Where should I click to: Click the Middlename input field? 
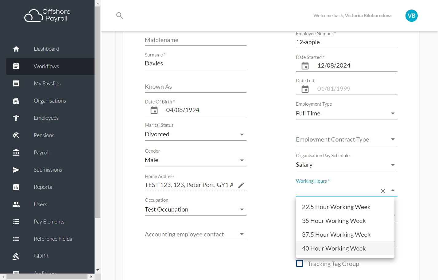(x=196, y=40)
